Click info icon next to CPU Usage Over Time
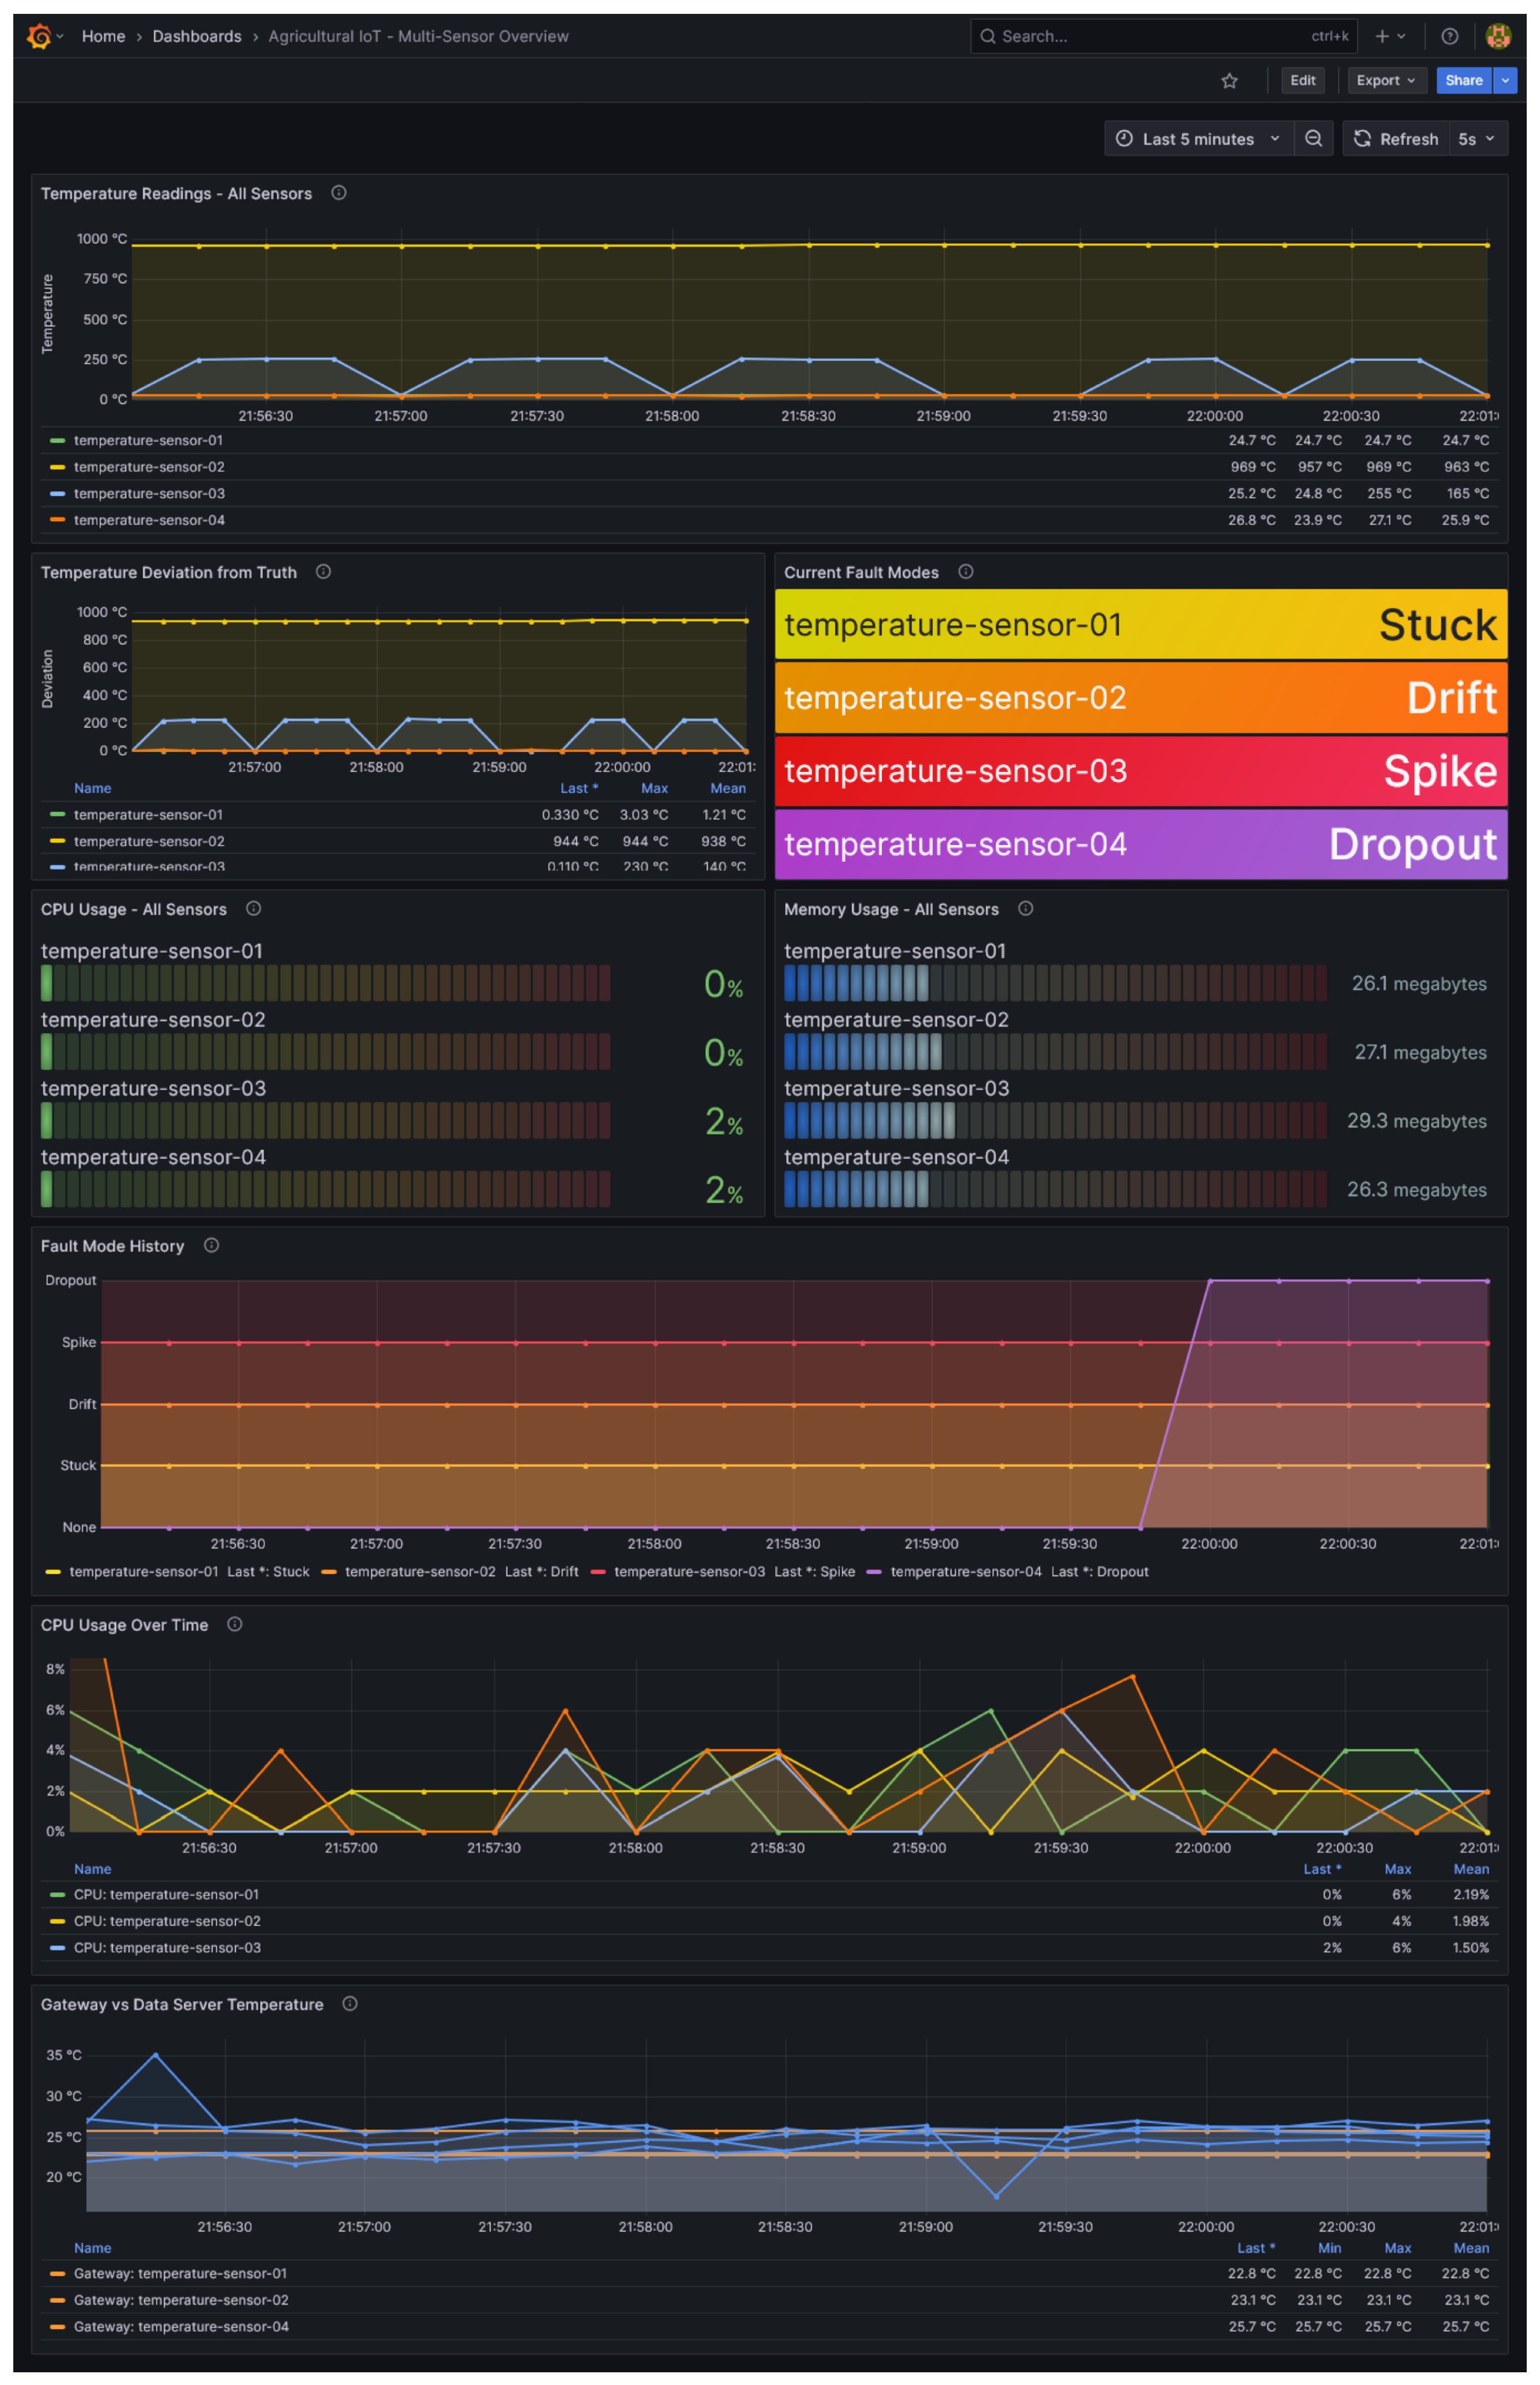Image resolution: width=1540 pixels, height=2385 pixels. (235, 1624)
